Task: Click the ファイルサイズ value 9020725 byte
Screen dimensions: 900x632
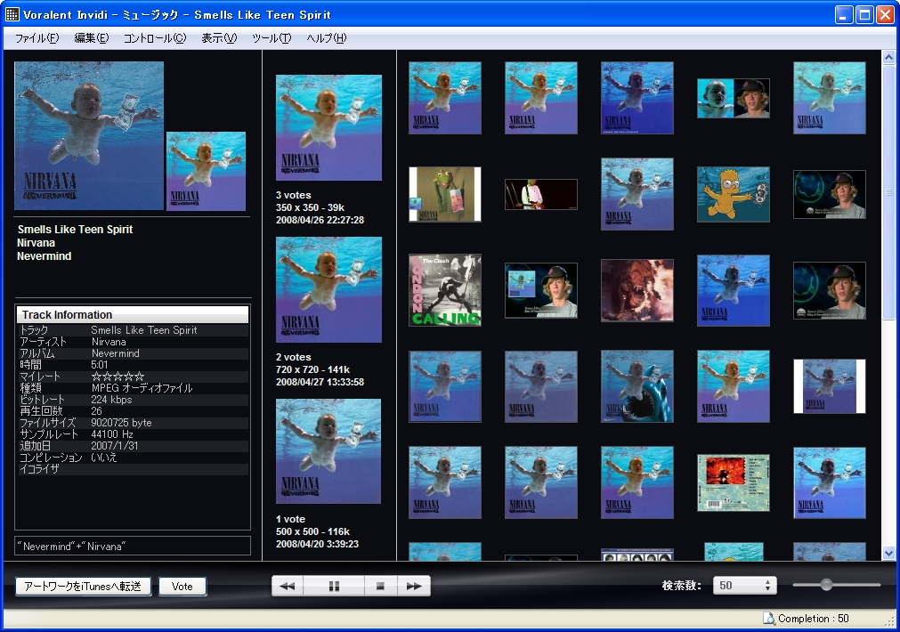Action: point(121,423)
